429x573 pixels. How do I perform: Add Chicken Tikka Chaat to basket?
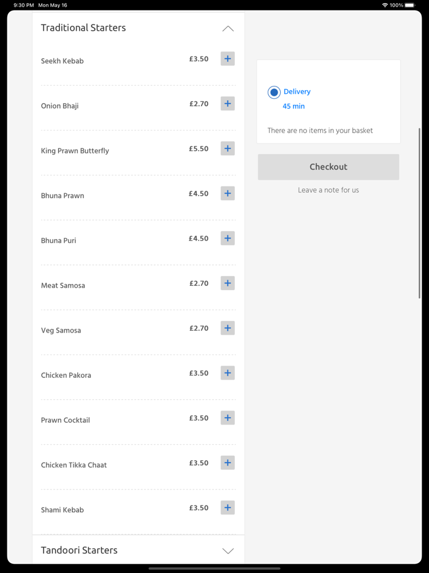point(227,463)
